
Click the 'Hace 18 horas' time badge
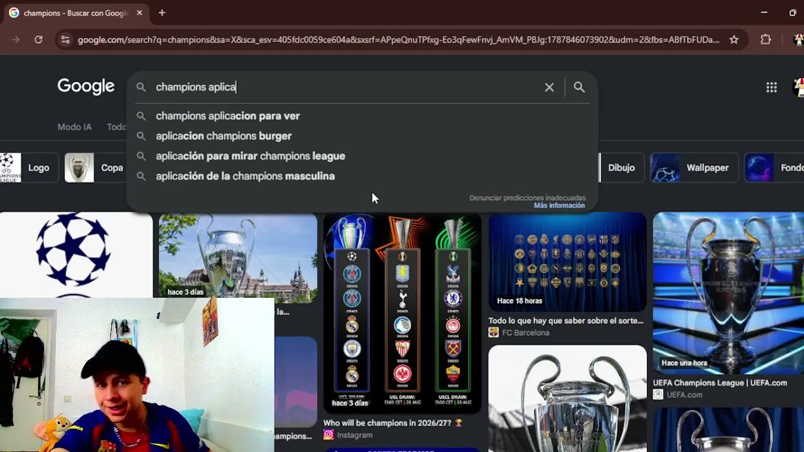click(x=519, y=301)
